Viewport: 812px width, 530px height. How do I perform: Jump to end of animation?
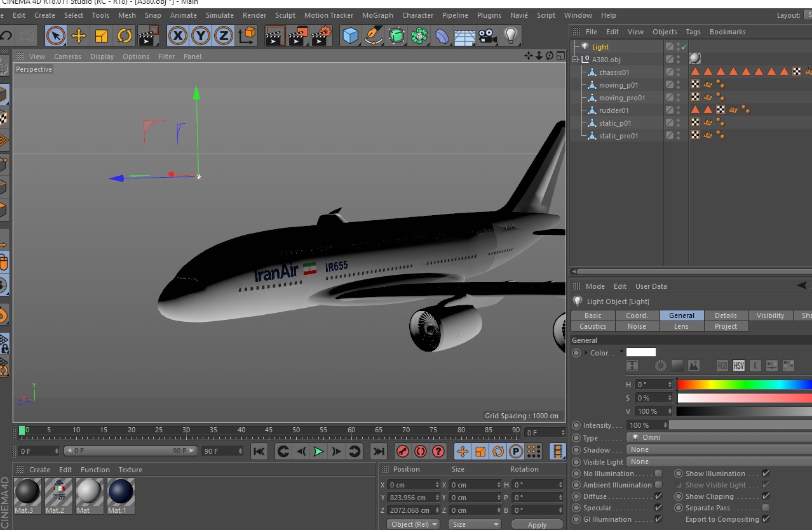[379, 451]
